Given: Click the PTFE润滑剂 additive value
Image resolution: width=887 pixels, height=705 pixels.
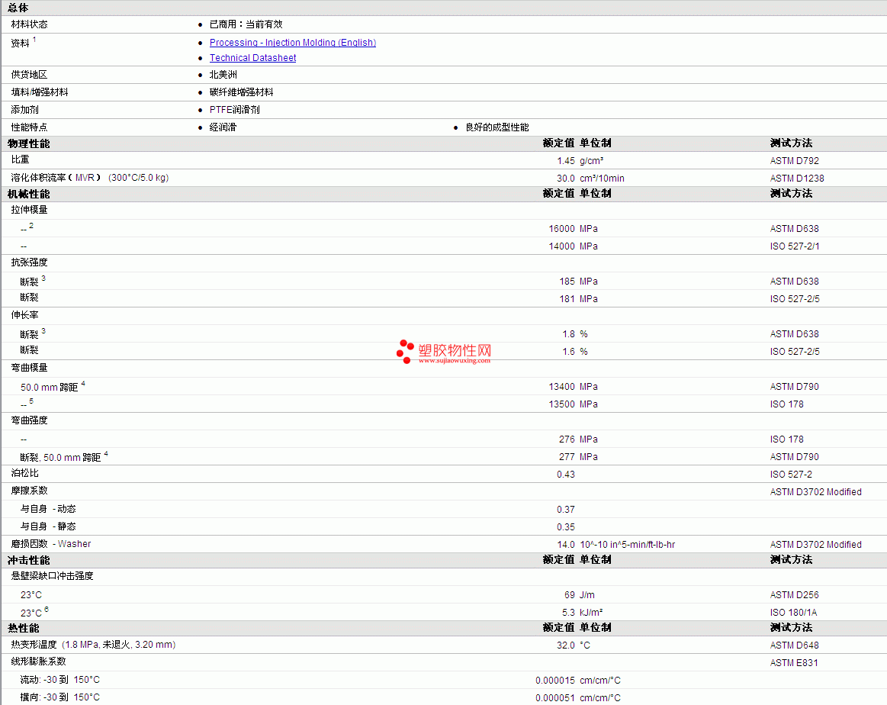Looking at the screenshot, I should pyautogui.click(x=235, y=110).
